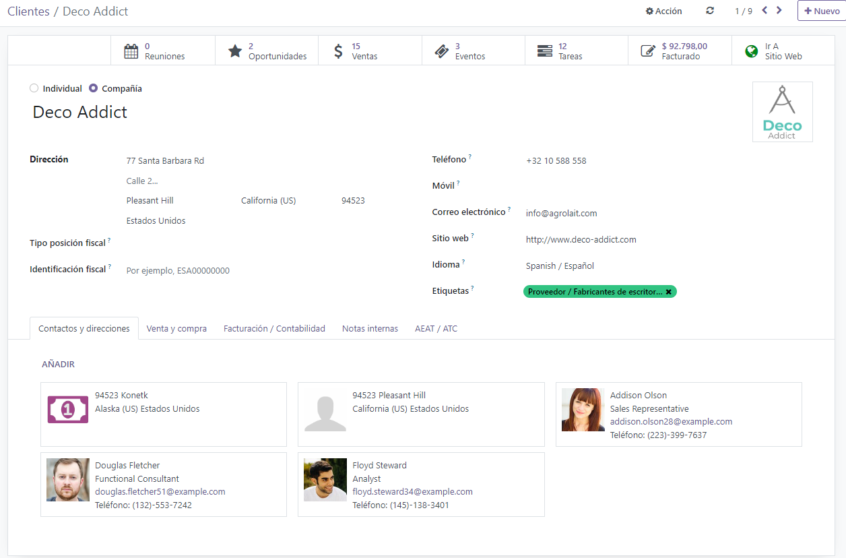The image size is (846, 558).
Task: Click AÑADIR to add a new contact
Action: tap(59, 364)
